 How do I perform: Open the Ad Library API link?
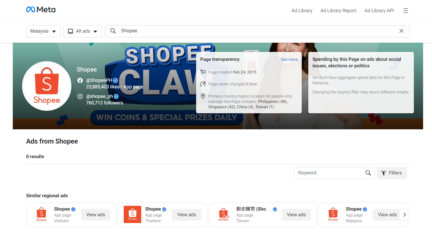tap(379, 11)
